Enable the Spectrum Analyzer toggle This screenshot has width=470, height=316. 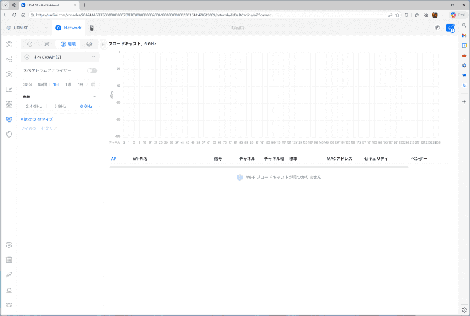click(92, 70)
